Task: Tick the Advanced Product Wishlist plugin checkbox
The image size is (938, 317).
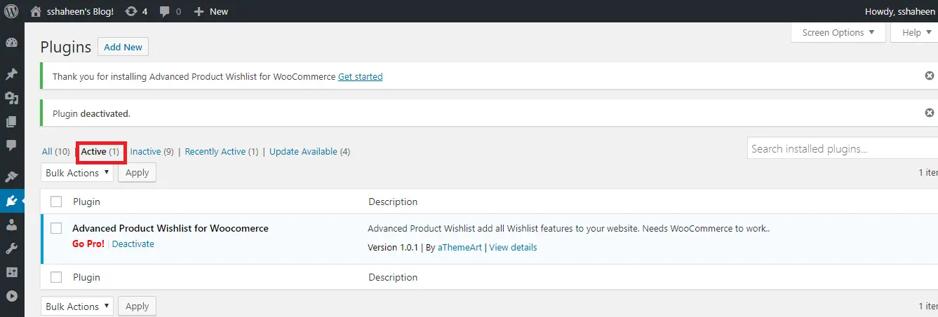Action: point(57,228)
